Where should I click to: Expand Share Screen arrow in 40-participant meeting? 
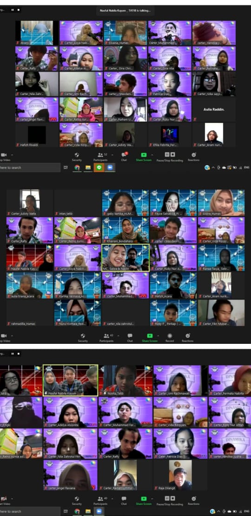pyautogui.click(x=152, y=499)
